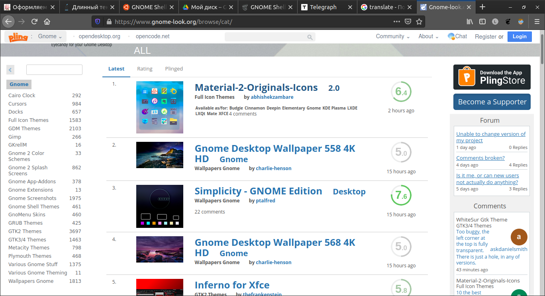The height and width of the screenshot is (296, 545).
Task: Show the browser sidebar
Action: 482,22
